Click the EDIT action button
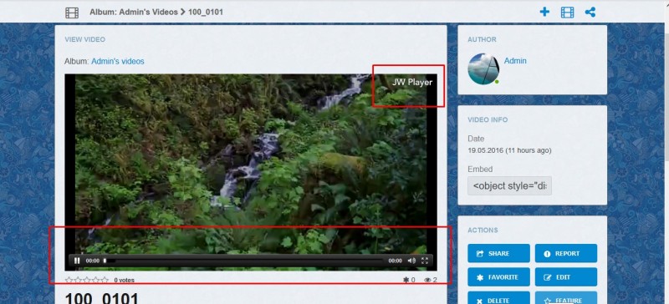669x304 pixels. (566, 277)
